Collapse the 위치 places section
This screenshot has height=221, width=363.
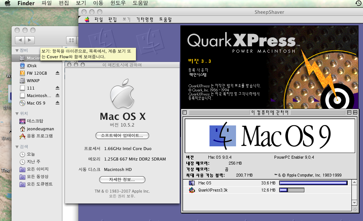coord(17,113)
